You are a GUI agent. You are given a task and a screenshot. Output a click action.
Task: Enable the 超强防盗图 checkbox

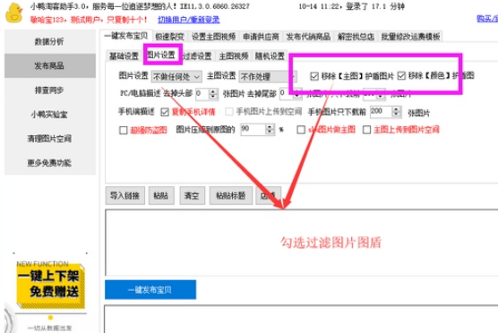[124, 130]
